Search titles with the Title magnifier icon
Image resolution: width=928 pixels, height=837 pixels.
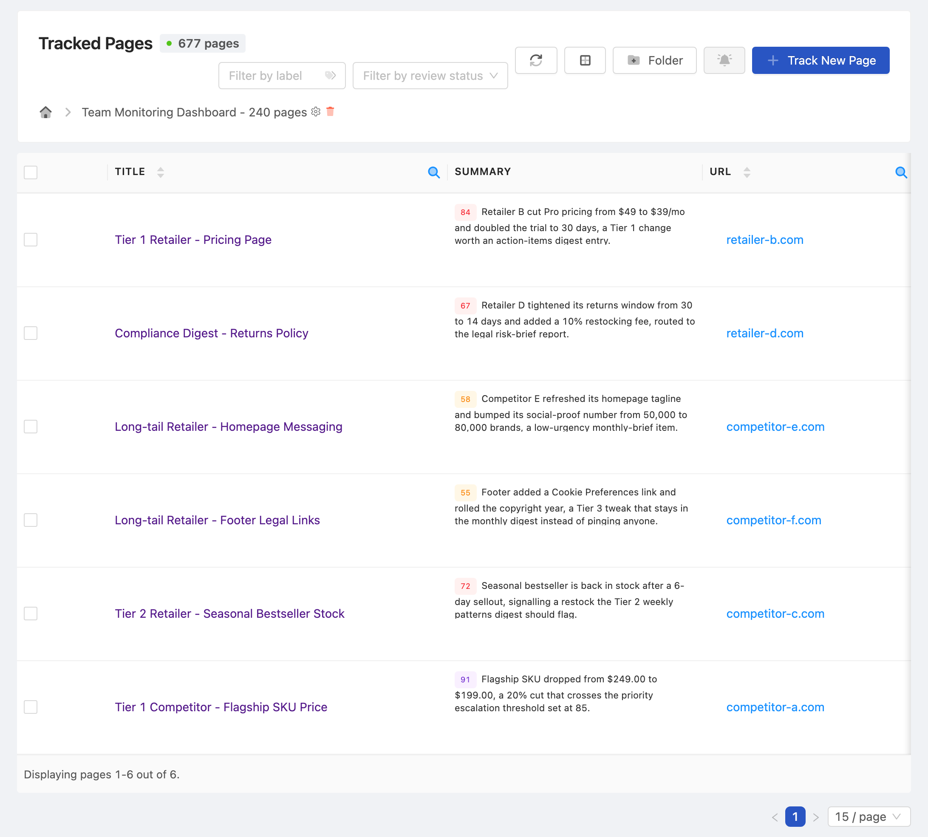tap(434, 172)
